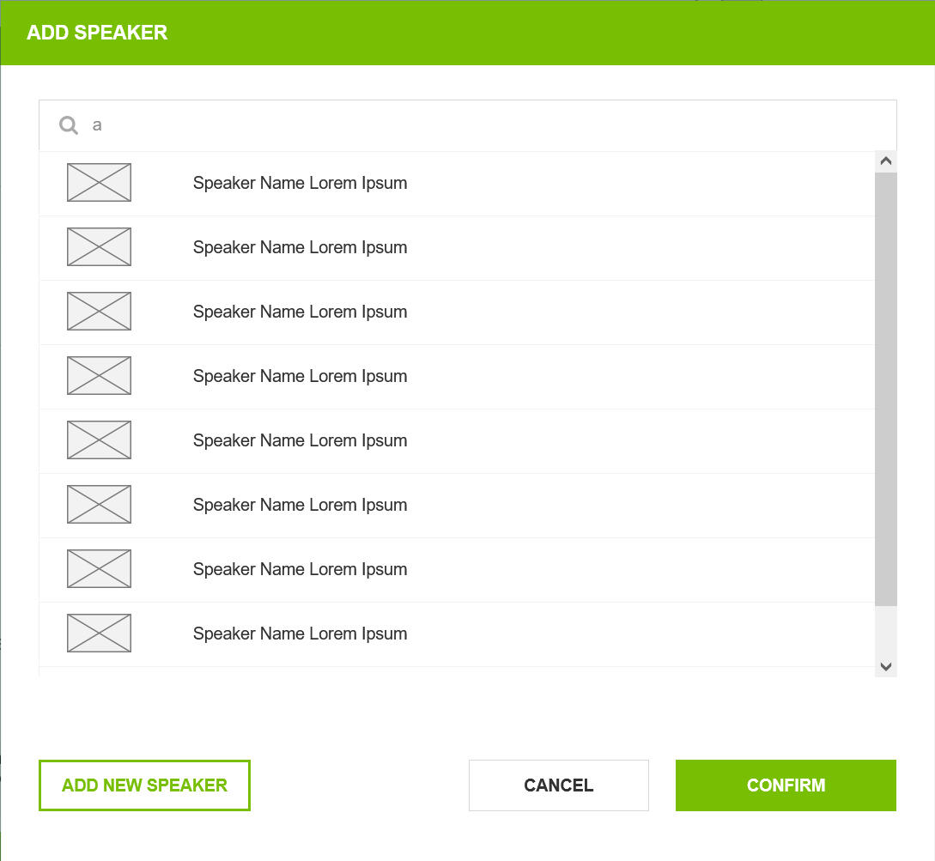The height and width of the screenshot is (861, 935).
Task: Click fourth speaker's image placeholder
Action: (x=99, y=376)
